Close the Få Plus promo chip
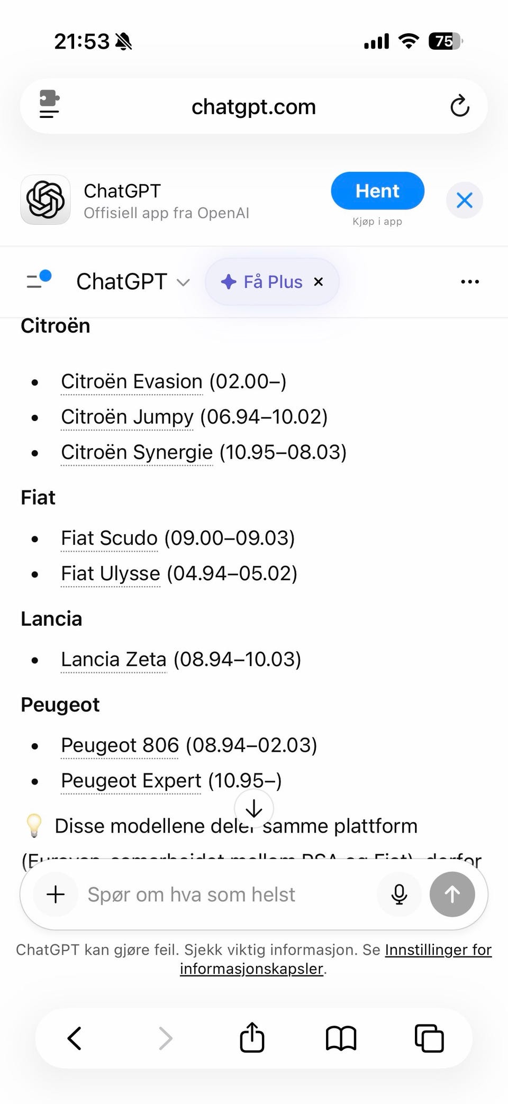 click(x=319, y=282)
